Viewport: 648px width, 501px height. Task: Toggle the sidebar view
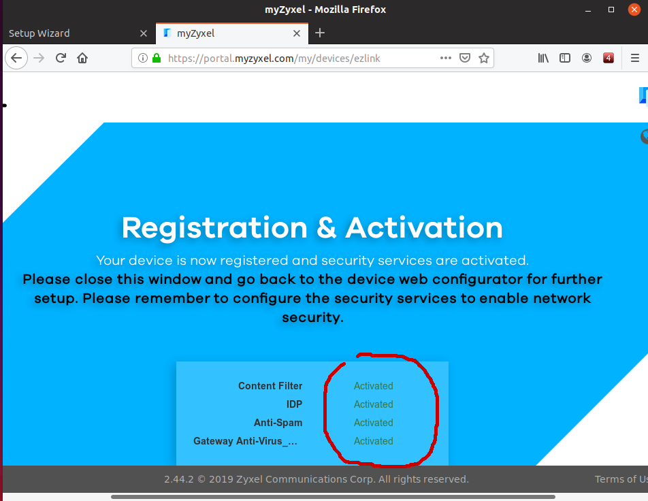click(565, 58)
